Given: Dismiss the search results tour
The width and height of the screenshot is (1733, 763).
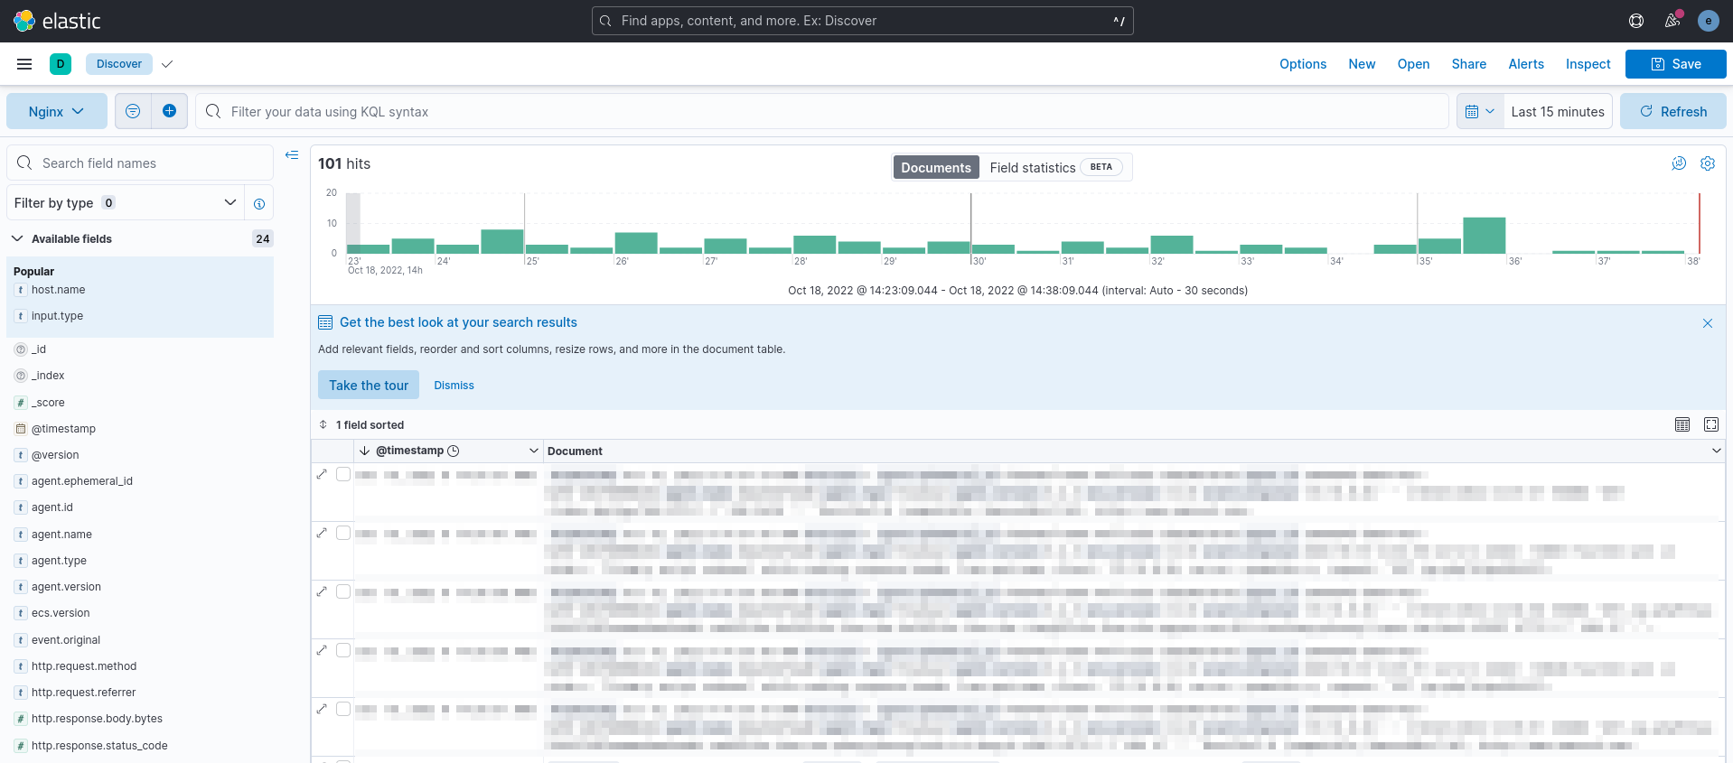Looking at the screenshot, I should (x=454, y=386).
